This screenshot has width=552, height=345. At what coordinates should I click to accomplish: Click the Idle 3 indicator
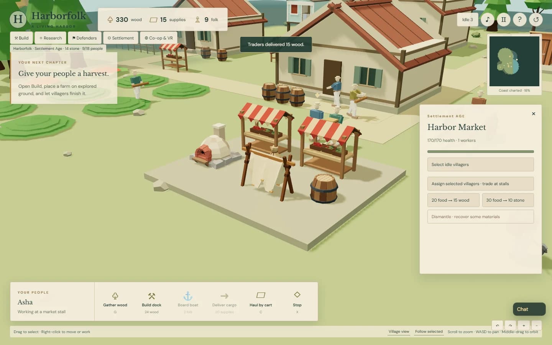[468, 20]
